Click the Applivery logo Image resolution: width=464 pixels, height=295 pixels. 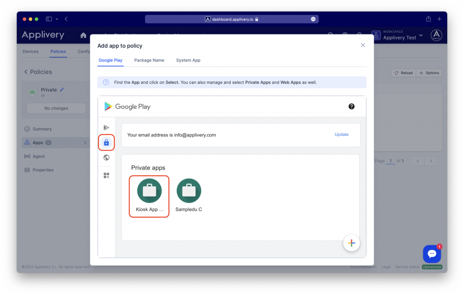click(43, 35)
